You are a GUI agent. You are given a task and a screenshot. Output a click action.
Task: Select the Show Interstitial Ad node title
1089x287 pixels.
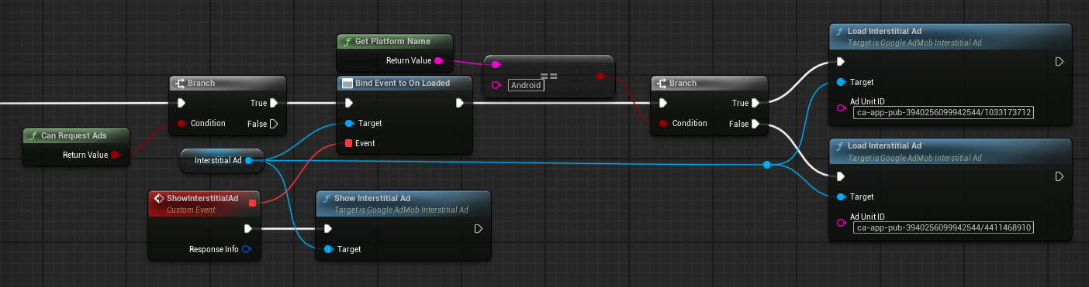(x=372, y=198)
